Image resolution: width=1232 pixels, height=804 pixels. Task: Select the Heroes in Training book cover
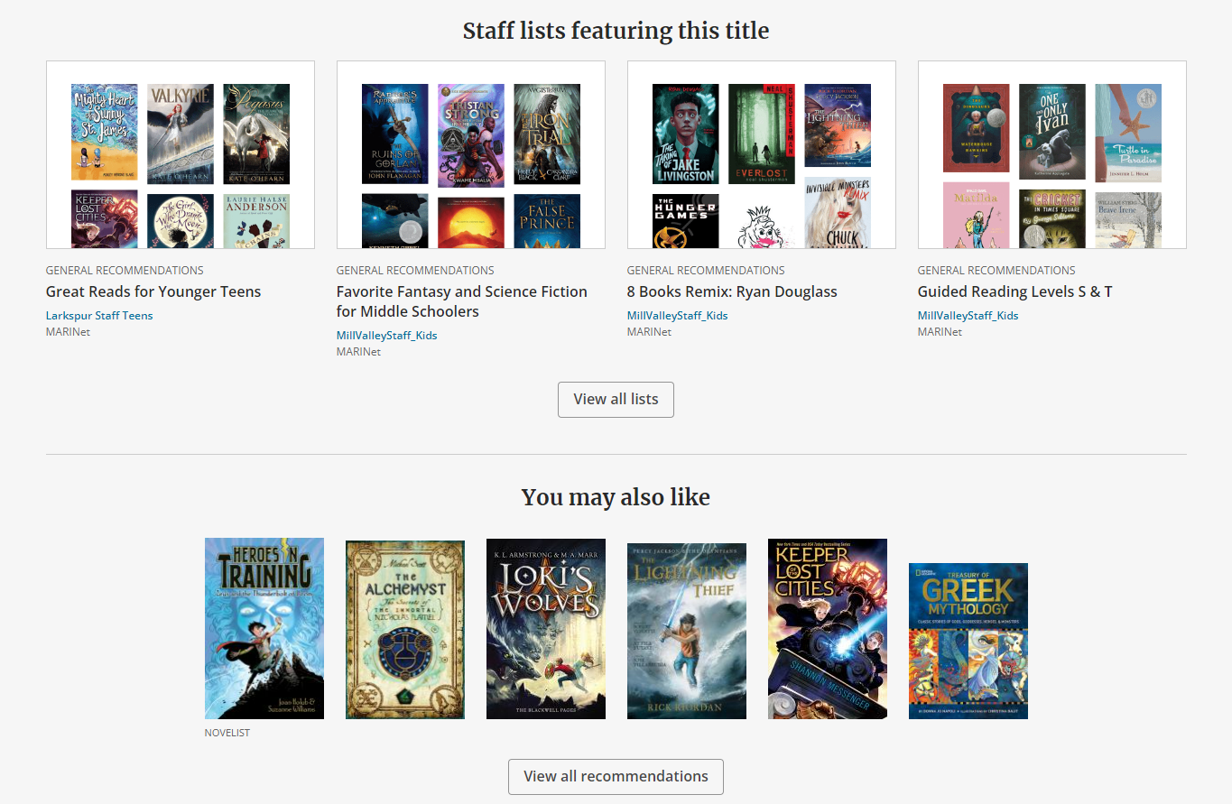264,628
